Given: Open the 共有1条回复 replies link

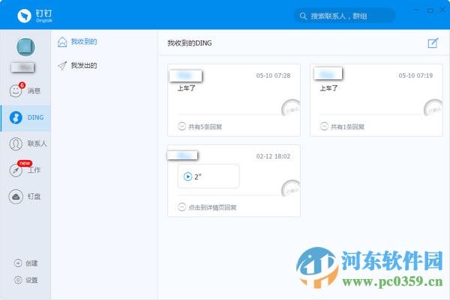Looking at the screenshot, I should coord(343,126).
